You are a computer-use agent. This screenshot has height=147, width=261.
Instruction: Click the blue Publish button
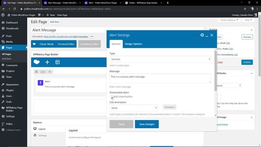click(247, 62)
